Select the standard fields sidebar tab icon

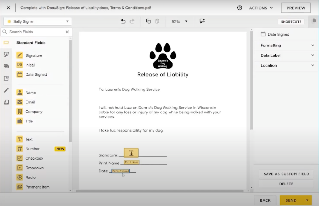tap(6, 43)
